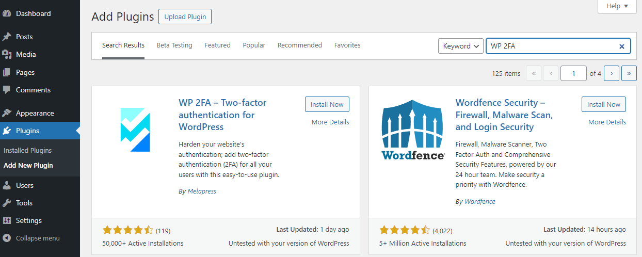Click the Comments speech bubble icon
This screenshot has height=257, width=642.
click(x=7, y=90)
